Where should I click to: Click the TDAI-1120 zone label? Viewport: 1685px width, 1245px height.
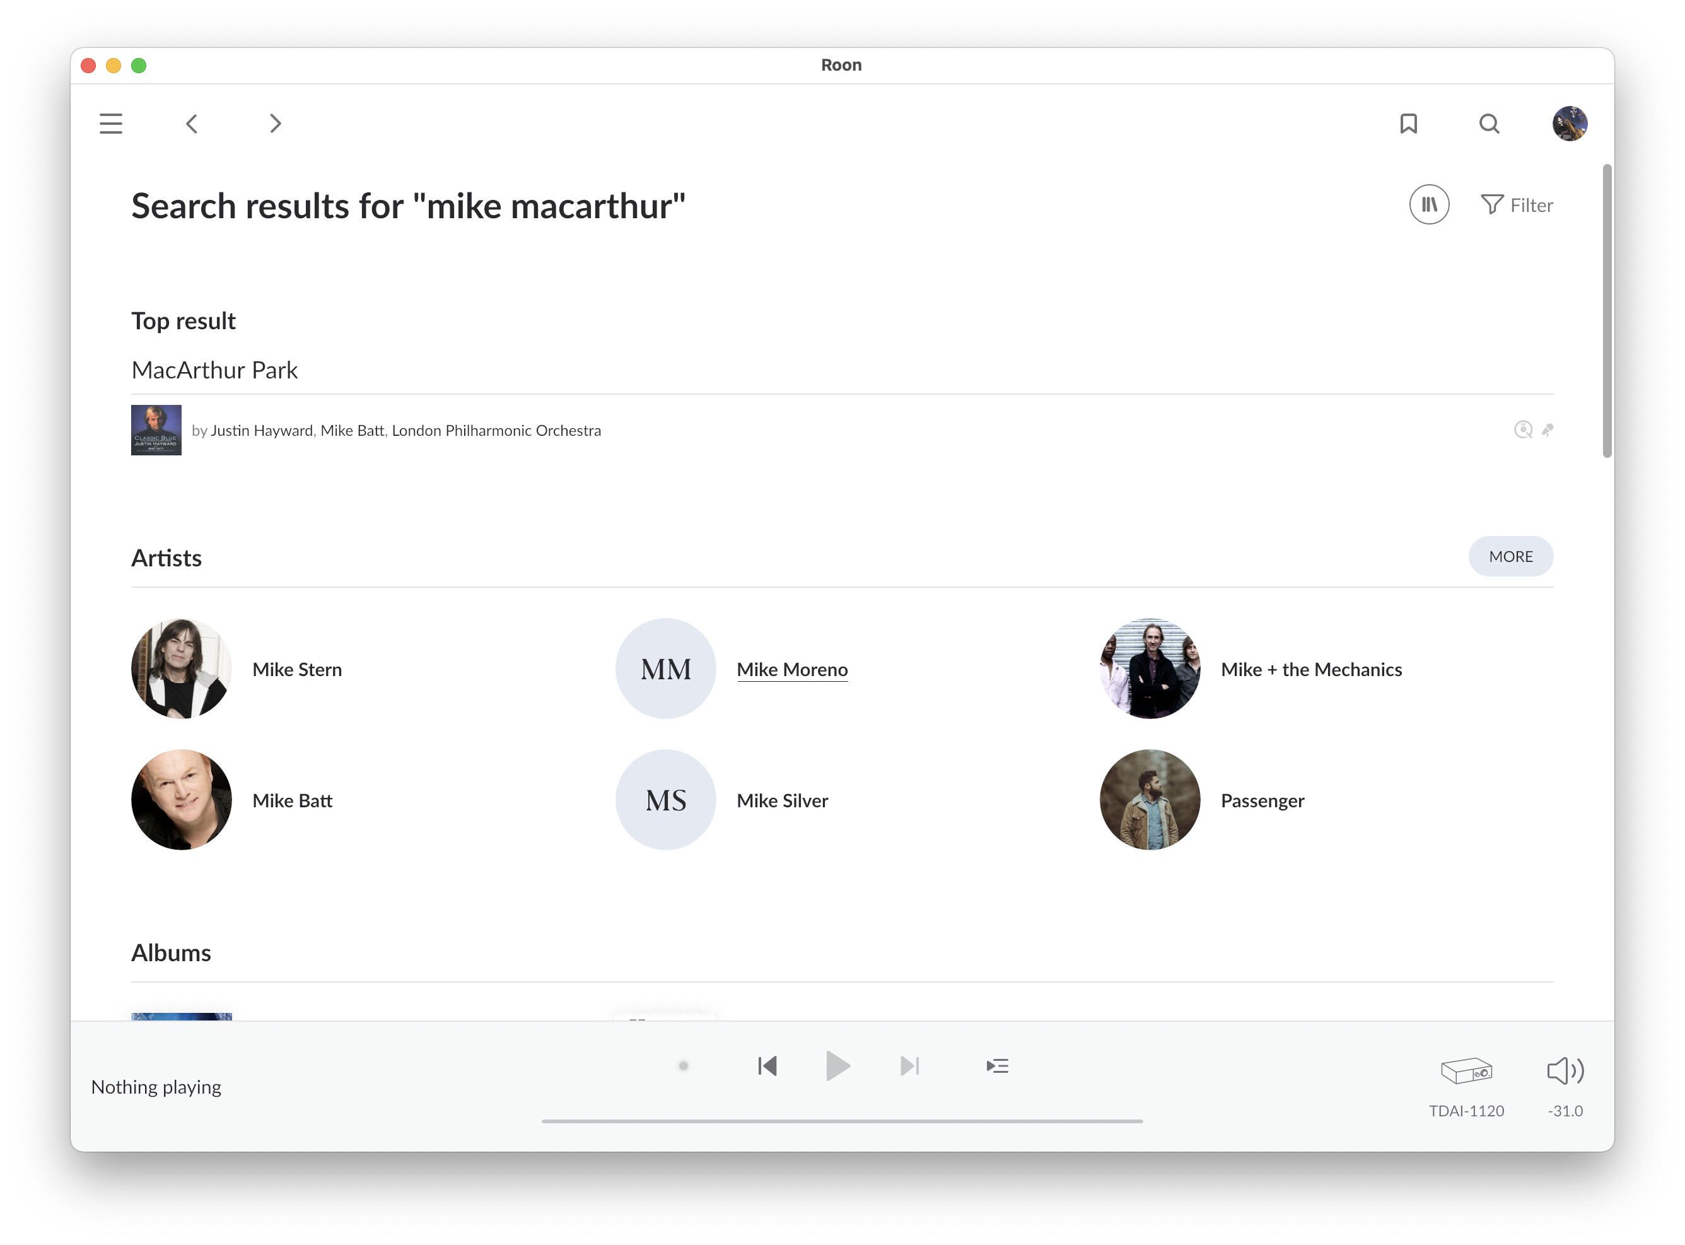pyautogui.click(x=1466, y=1111)
